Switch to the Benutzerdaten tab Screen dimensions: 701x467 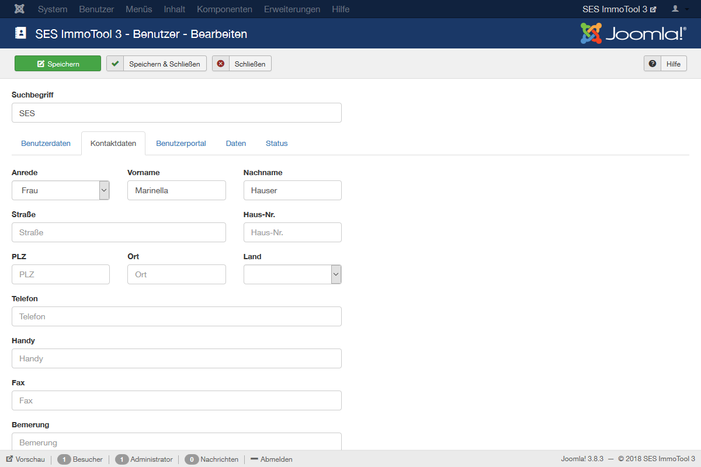(x=46, y=144)
